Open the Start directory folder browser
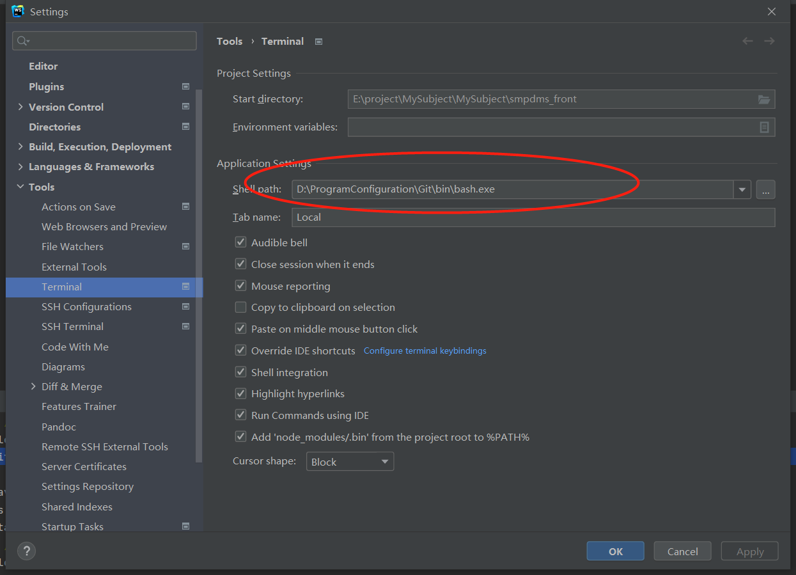796x575 pixels. click(764, 99)
